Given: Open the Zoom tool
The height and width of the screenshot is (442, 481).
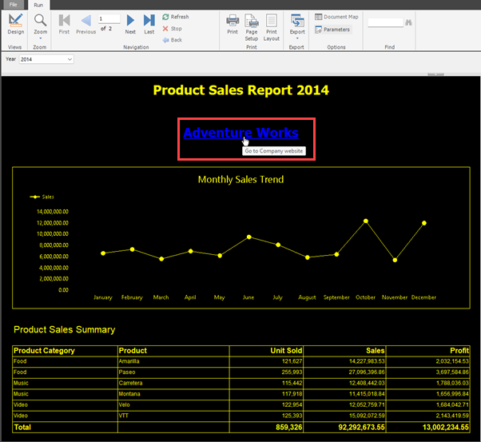Looking at the screenshot, I should coord(40,24).
